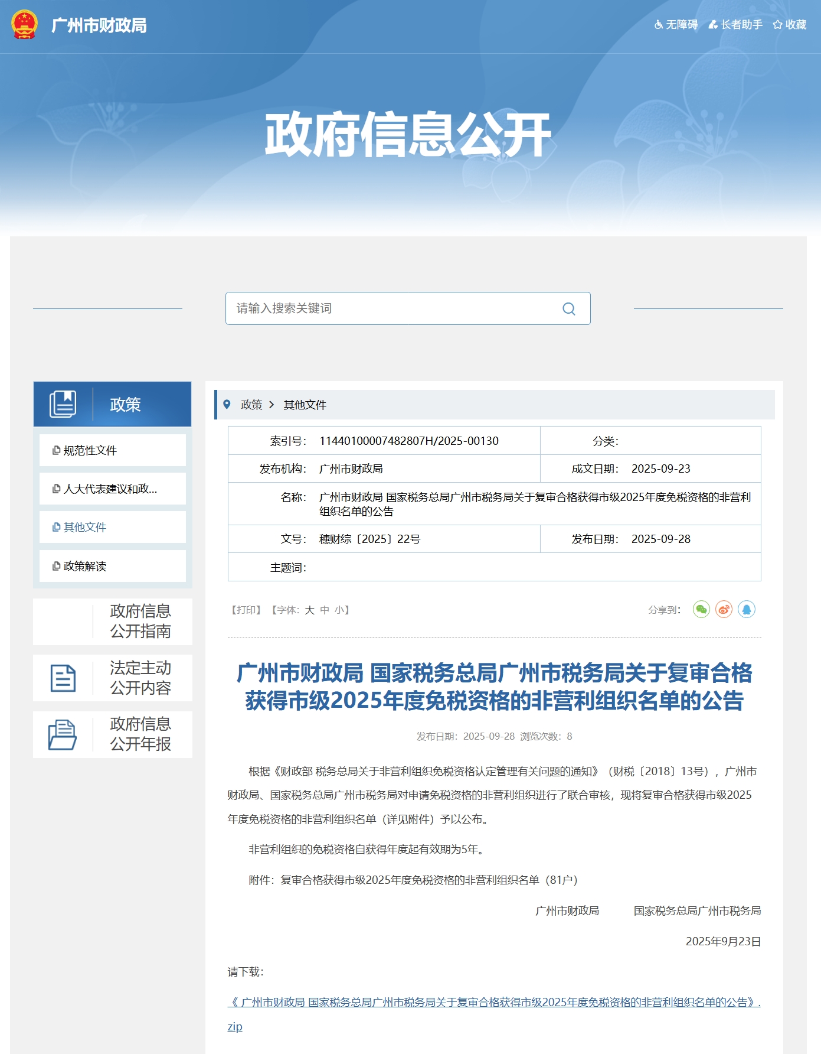Turn on 长者助手 elder assistant mode
Screen dimensions: 821x1054
(x=735, y=25)
